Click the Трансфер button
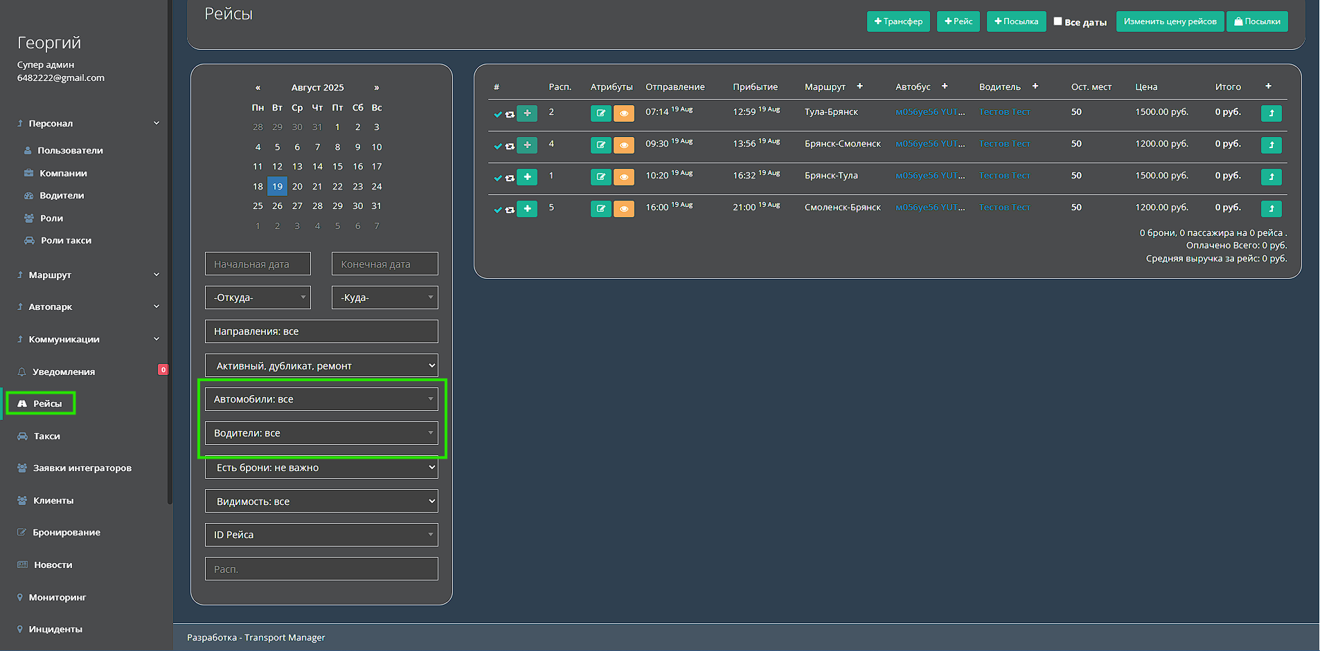Viewport: 1320px width, 651px height. tap(898, 21)
